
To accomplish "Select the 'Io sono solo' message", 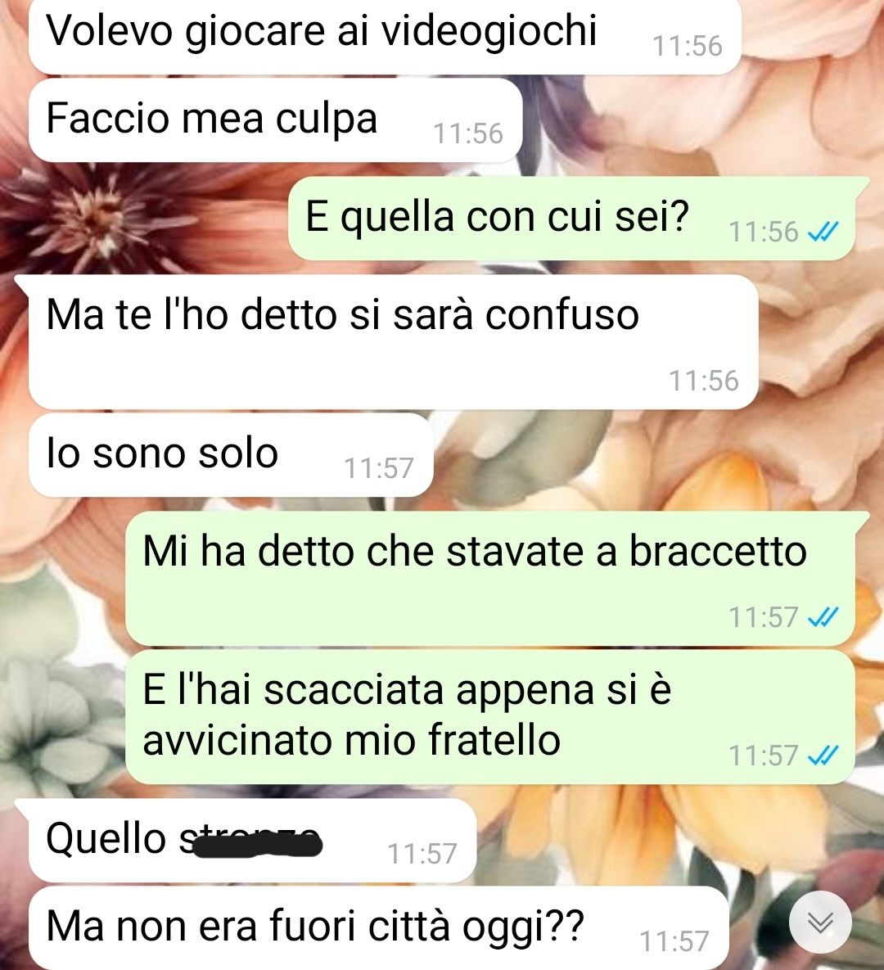I will click(231, 454).
